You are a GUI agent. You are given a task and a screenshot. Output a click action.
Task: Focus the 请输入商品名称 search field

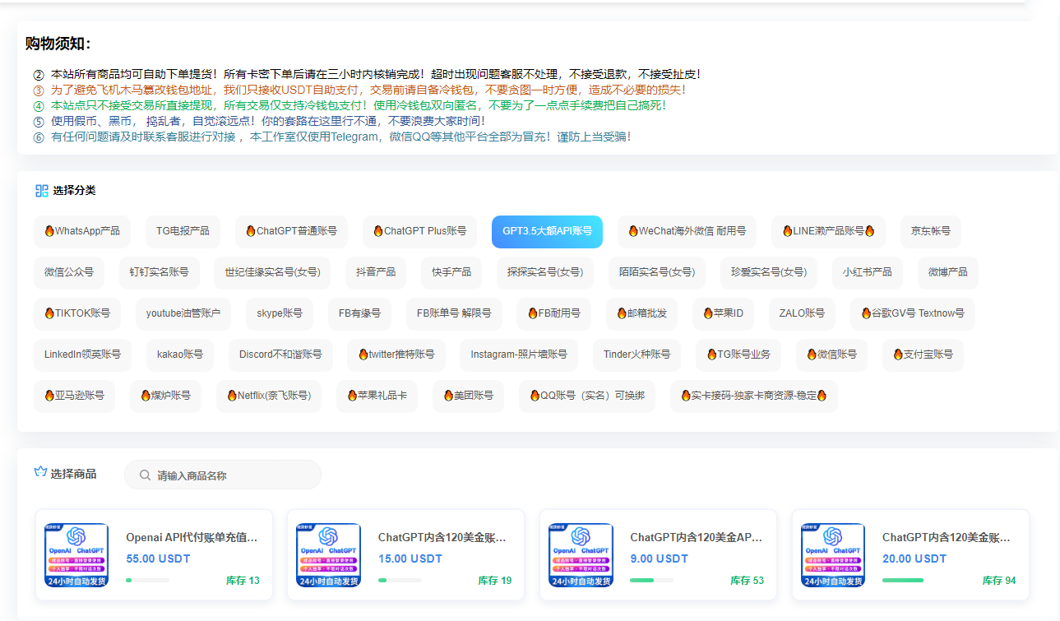[223, 475]
